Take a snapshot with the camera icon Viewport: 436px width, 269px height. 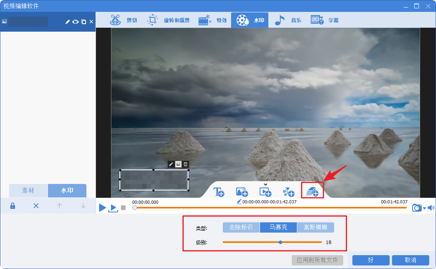pos(417,208)
